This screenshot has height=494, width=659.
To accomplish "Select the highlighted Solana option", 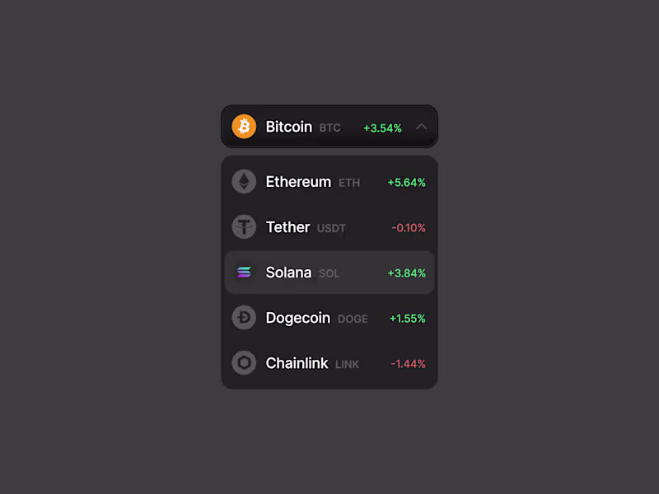I will [289, 273].
